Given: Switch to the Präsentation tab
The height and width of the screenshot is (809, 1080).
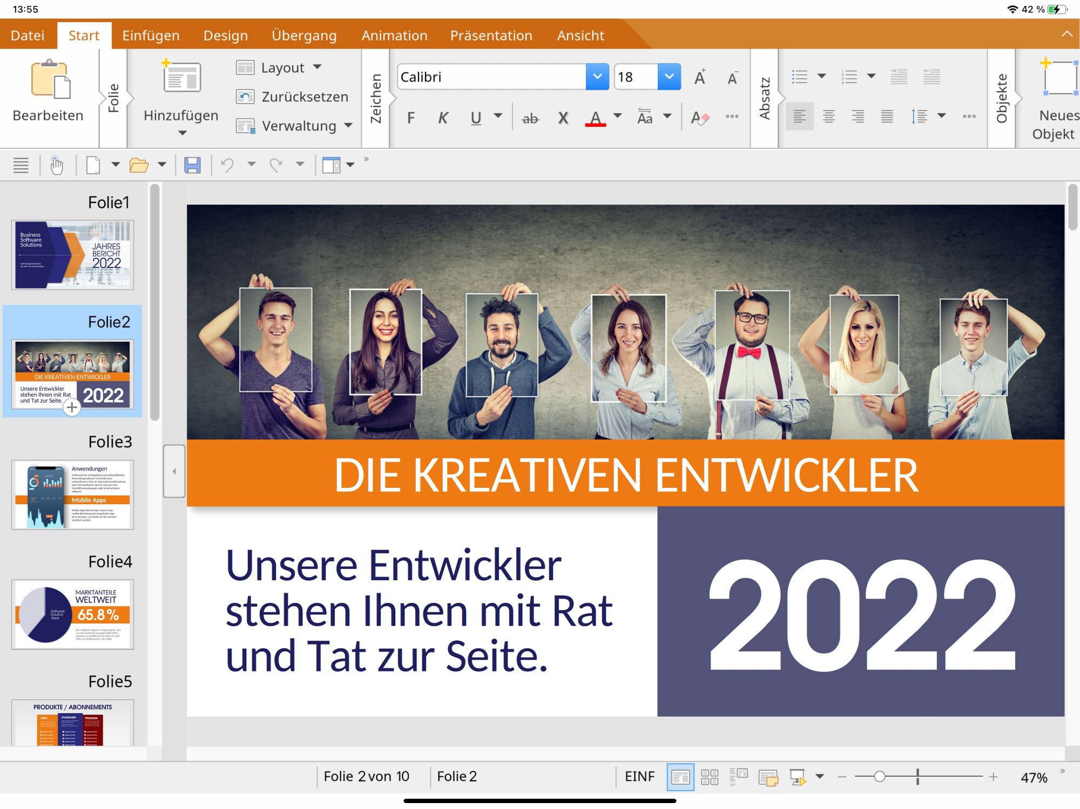Looking at the screenshot, I should tap(491, 36).
